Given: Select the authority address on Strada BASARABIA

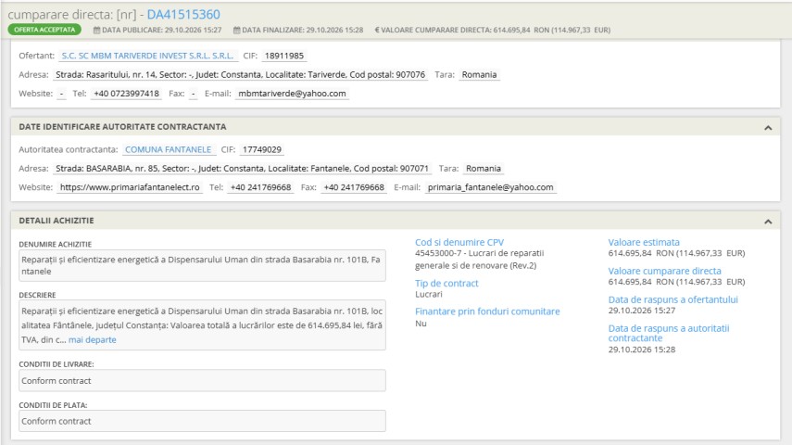Looking at the screenshot, I should (242, 169).
